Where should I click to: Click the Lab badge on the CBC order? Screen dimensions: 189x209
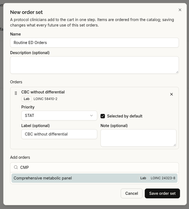26,99
